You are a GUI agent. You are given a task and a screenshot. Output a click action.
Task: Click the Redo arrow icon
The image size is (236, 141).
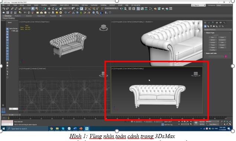(x=7, y=9)
